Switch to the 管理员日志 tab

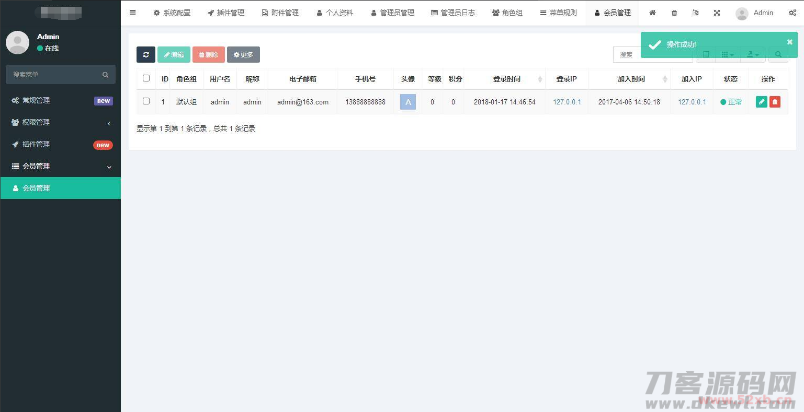[452, 13]
